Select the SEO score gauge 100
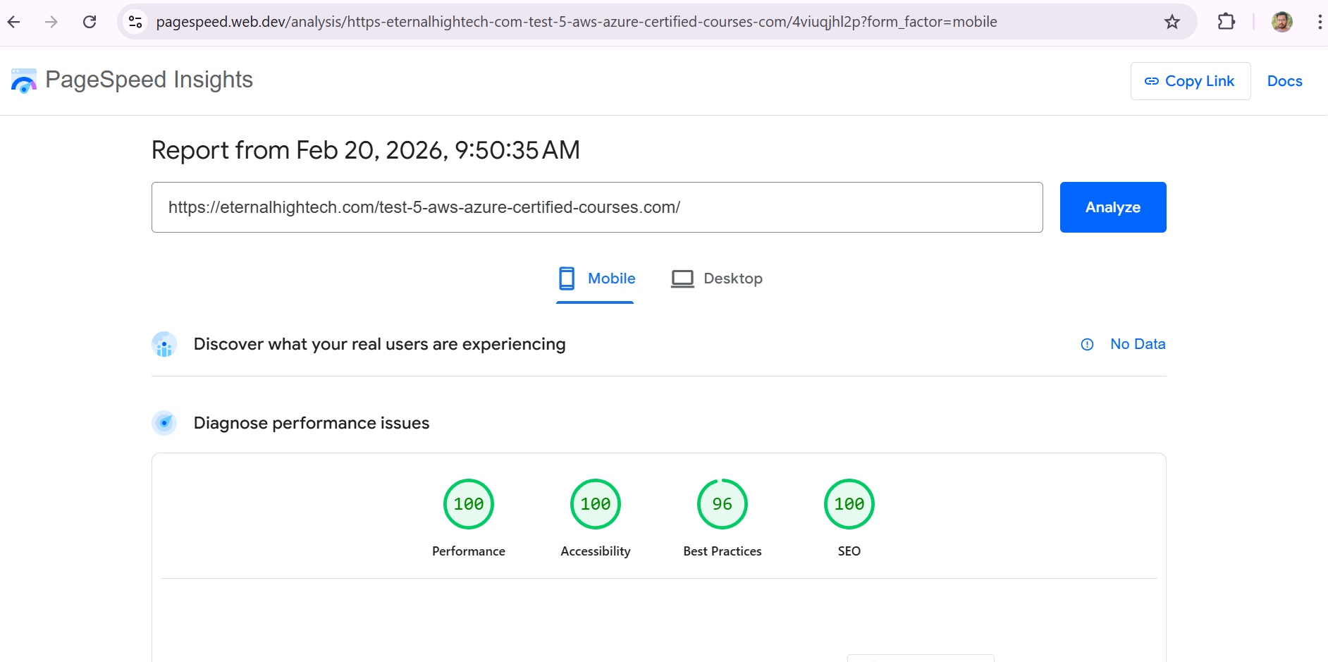Image resolution: width=1328 pixels, height=662 pixels. pyautogui.click(x=849, y=504)
